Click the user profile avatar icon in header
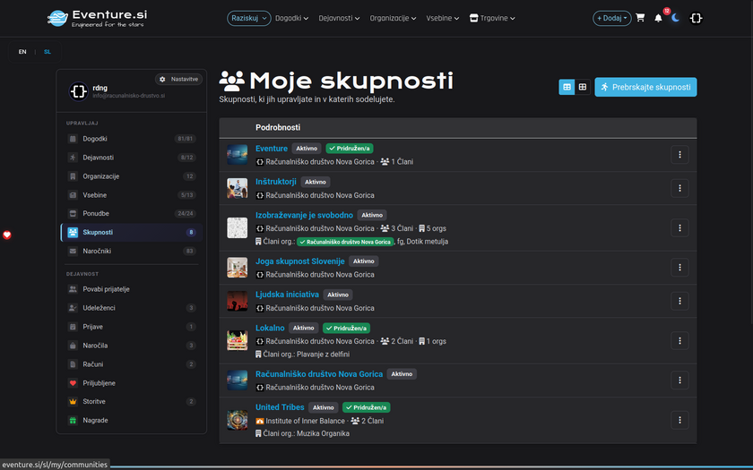This screenshot has width=753, height=470. pos(696,18)
